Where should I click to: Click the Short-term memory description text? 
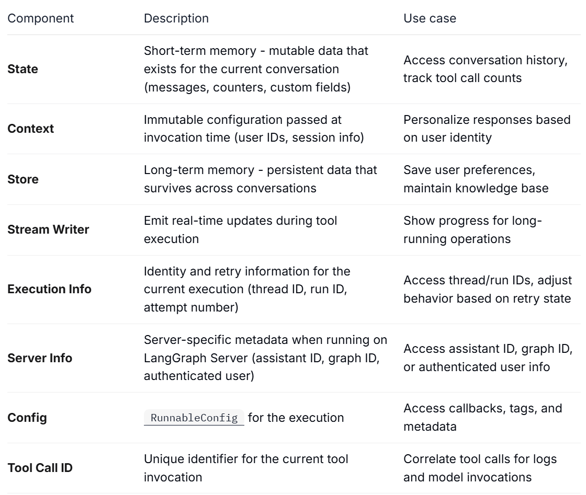(256, 69)
